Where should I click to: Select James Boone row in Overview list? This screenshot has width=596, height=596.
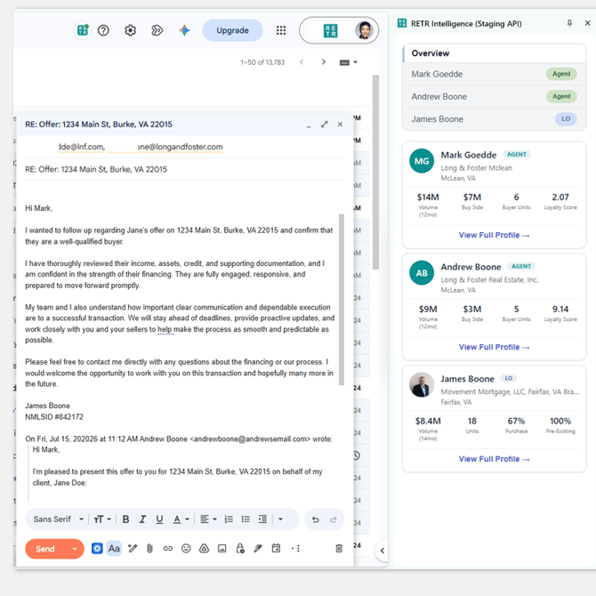coord(494,119)
